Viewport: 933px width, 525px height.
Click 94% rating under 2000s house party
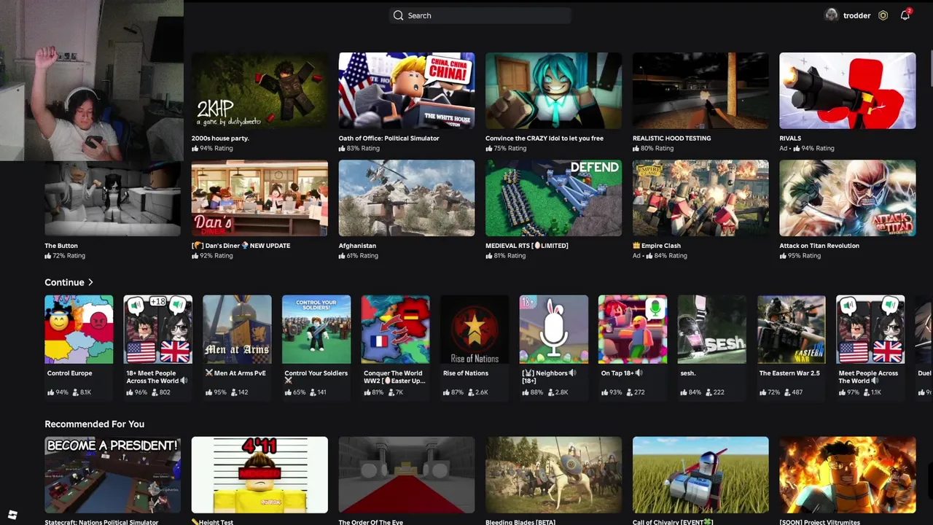click(x=212, y=148)
